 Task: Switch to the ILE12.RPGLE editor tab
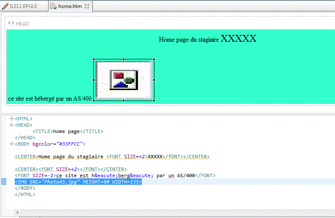(24, 6)
